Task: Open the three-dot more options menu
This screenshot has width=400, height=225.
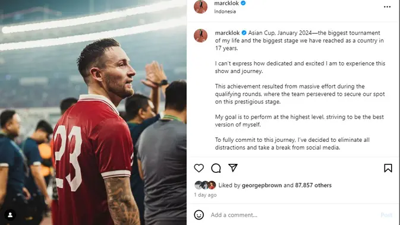Action: pyautogui.click(x=388, y=7)
